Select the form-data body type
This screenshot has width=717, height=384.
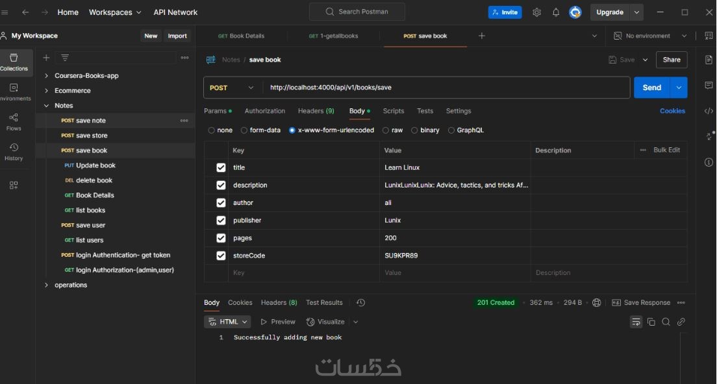click(244, 130)
